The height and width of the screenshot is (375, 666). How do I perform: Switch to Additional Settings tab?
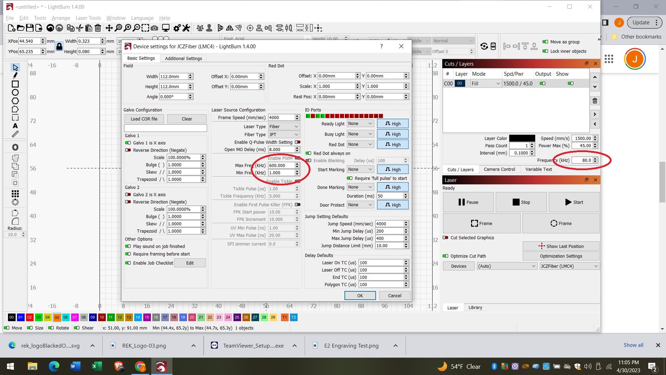(x=183, y=58)
